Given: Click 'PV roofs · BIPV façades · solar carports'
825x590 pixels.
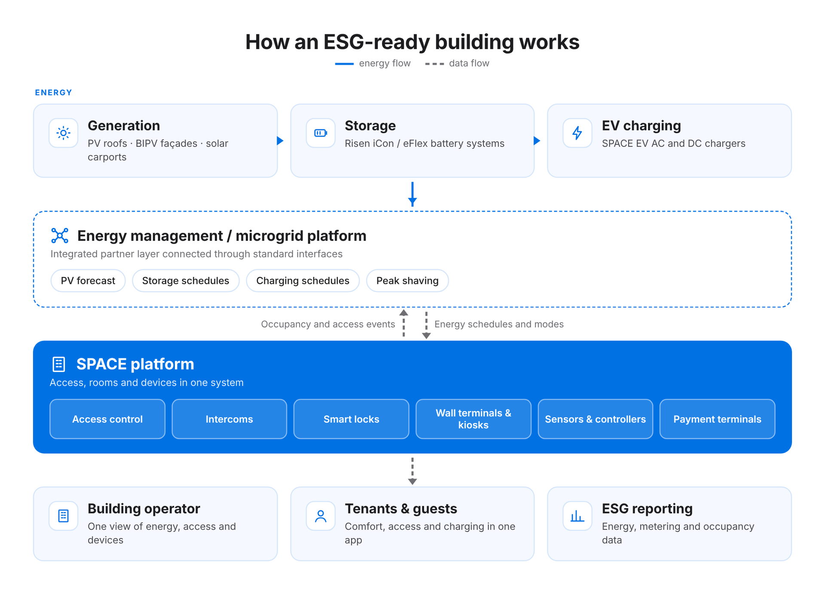Looking at the screenshot, I should pyautogui.click(x=158, y=150).
